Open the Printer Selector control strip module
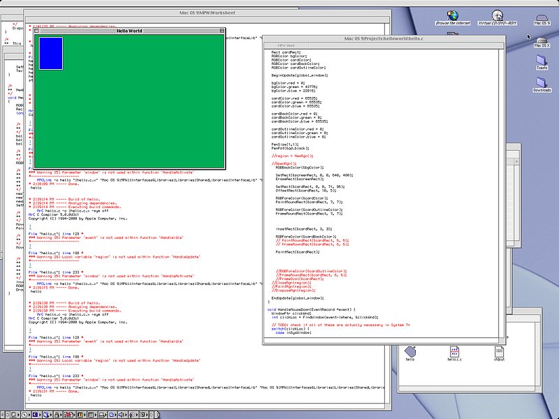 click(x=102, y=415)
